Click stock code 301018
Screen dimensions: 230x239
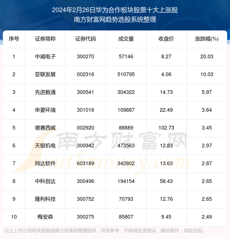tap(86, 110)
